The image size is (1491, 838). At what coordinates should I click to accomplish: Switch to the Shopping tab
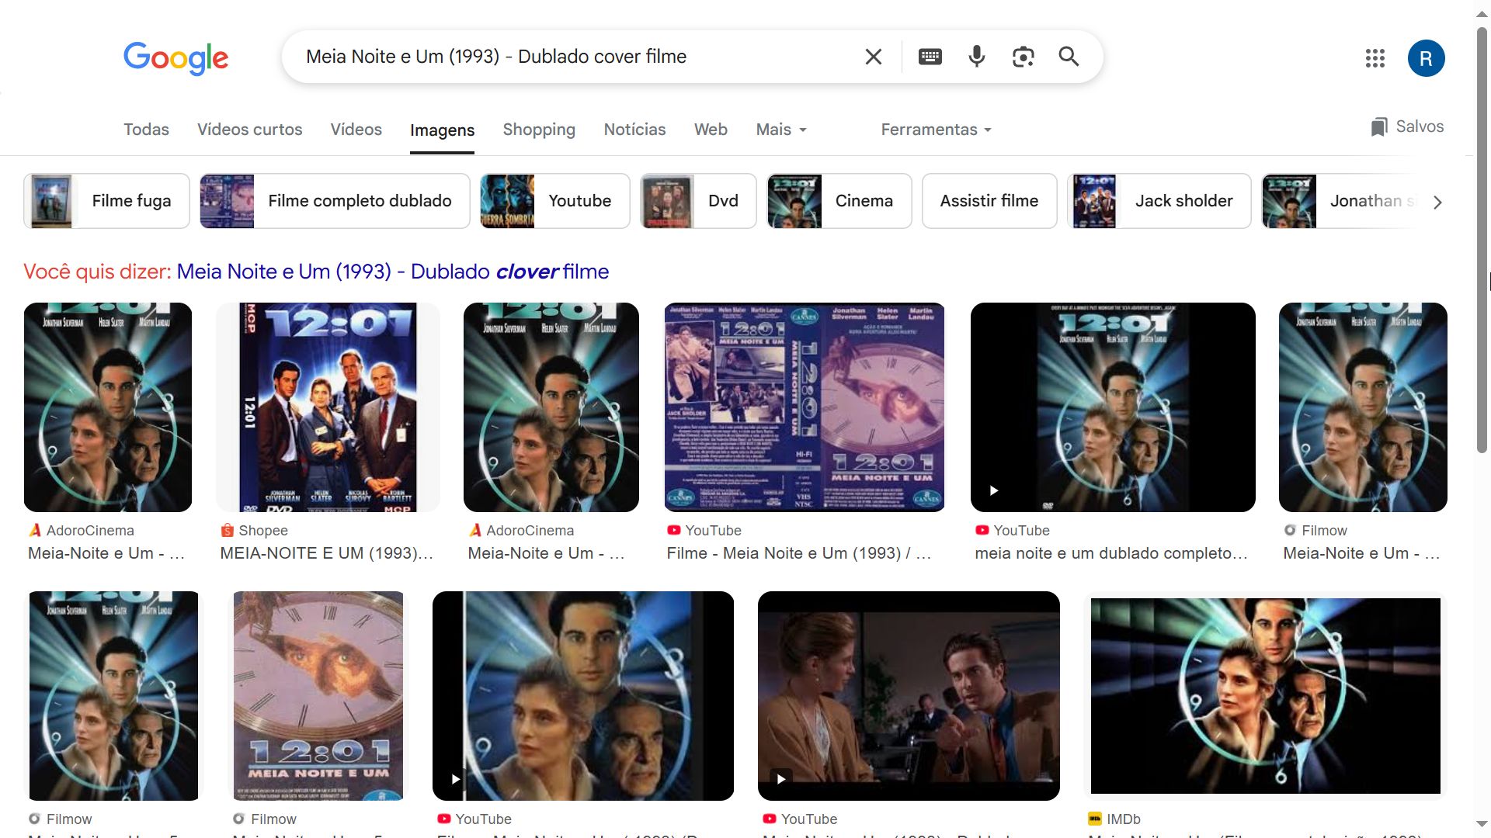(x=538, y=130)
